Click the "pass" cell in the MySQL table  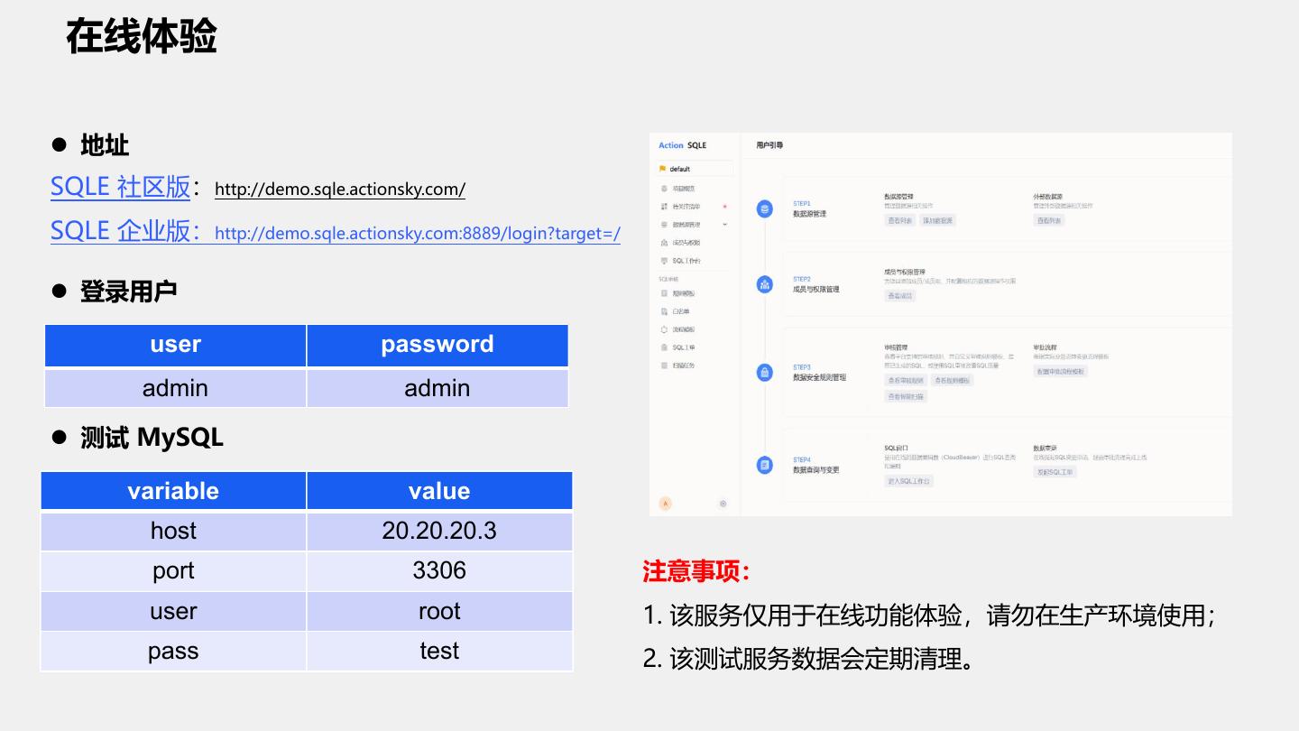tap(173, 651)
